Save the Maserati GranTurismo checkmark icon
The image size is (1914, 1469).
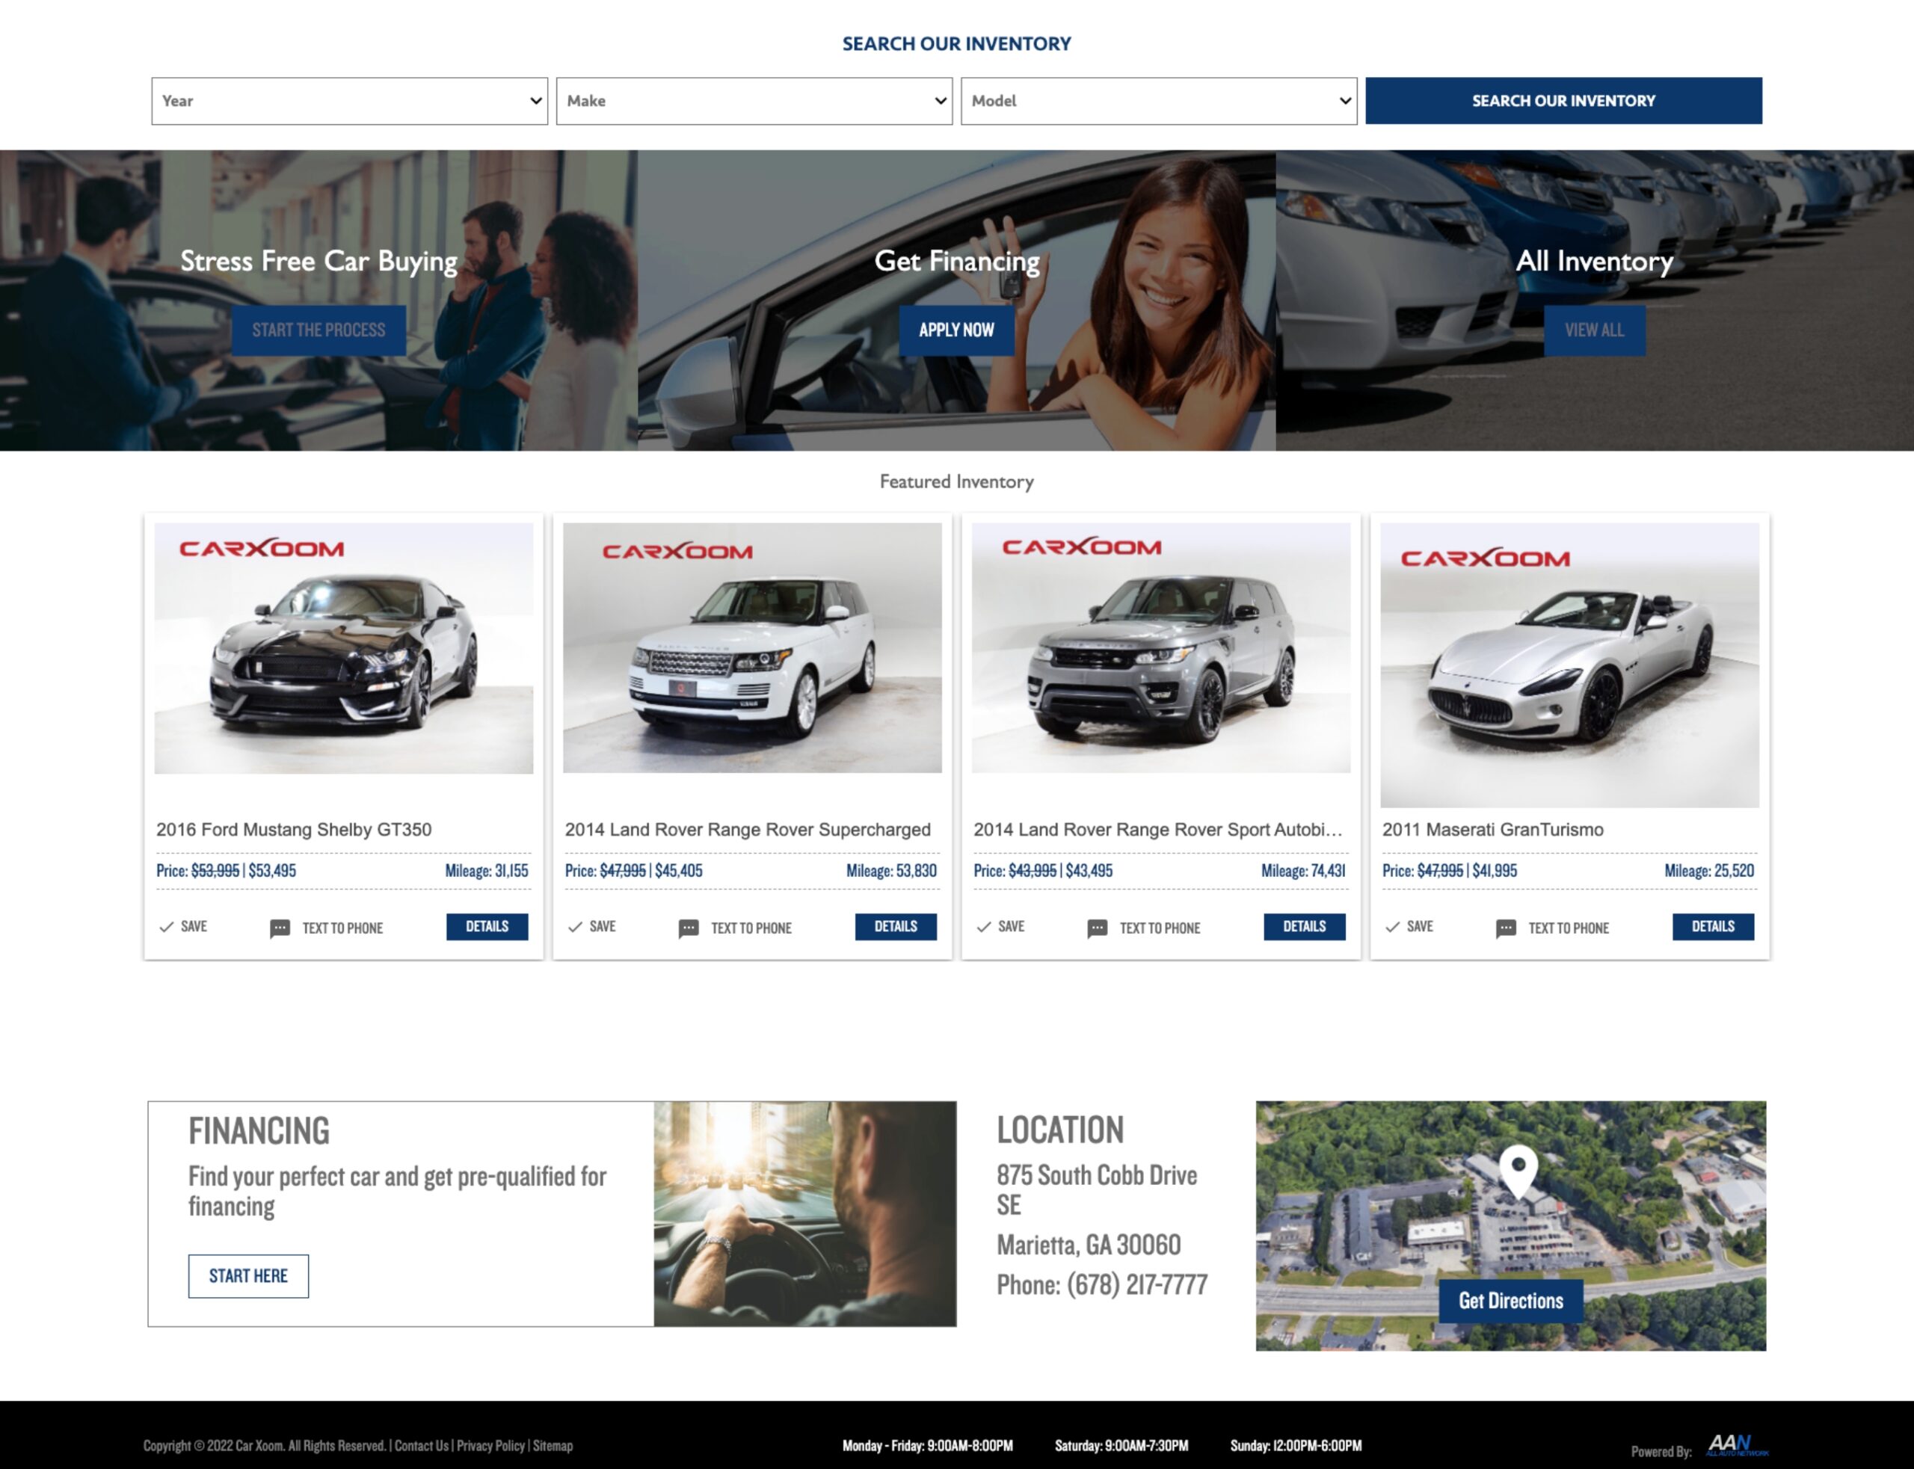[1392, 927]
